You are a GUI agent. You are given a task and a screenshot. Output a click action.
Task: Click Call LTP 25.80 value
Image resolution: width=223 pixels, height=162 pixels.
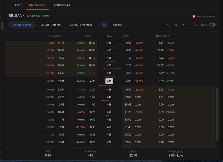coord(92,43)
